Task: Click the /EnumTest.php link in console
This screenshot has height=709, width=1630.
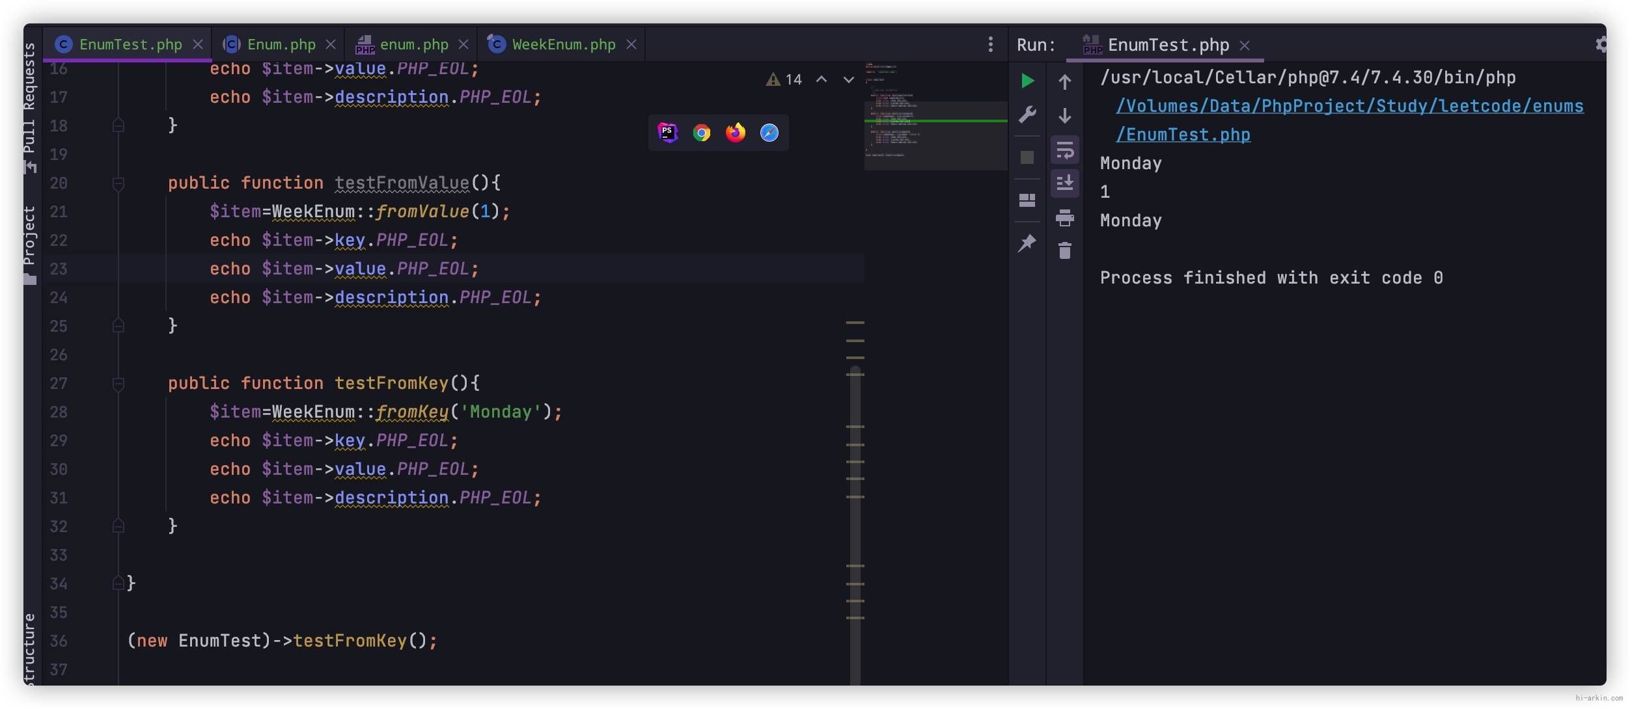Action: (1183, 135)
